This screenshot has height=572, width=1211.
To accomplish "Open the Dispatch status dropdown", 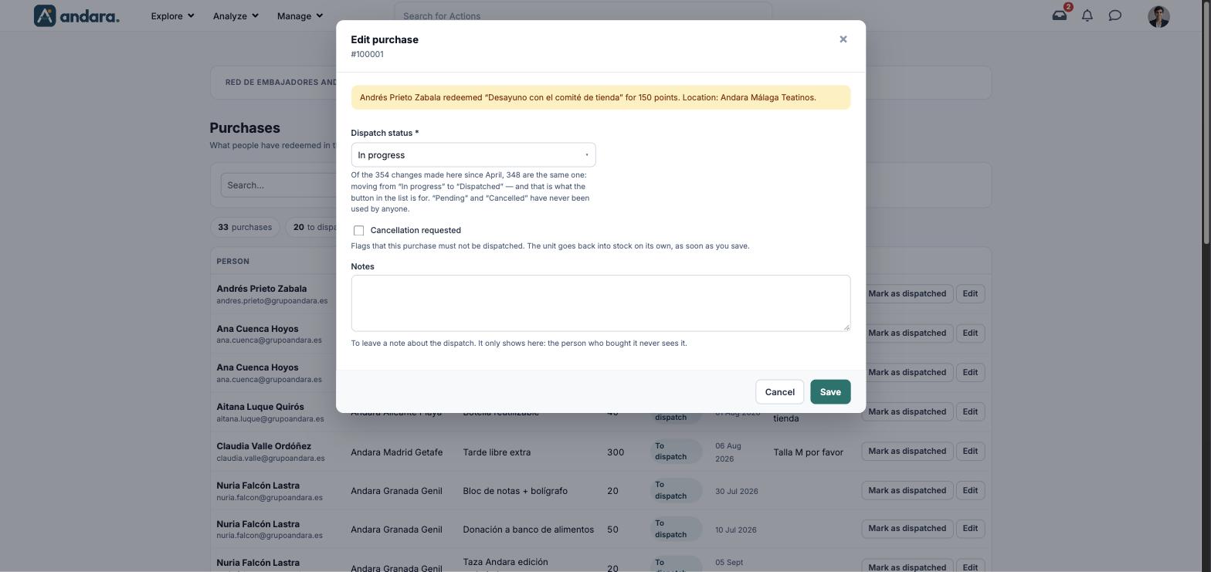I will [x=473, y=155].
